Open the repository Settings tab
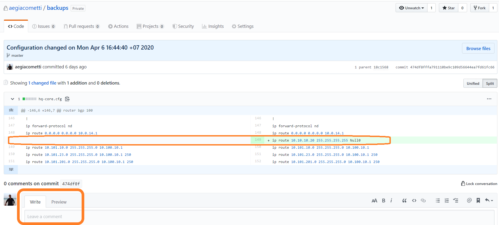 tap(242, 26)
